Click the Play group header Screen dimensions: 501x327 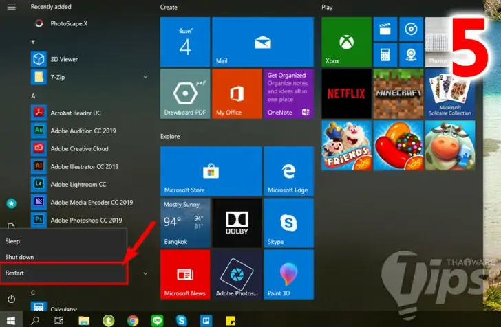pos(327,8)
